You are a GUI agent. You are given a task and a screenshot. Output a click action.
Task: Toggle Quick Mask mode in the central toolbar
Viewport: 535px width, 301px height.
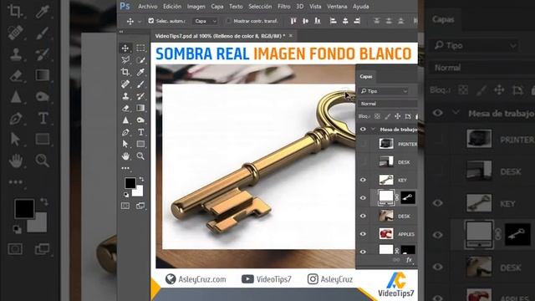pos(125,206)
